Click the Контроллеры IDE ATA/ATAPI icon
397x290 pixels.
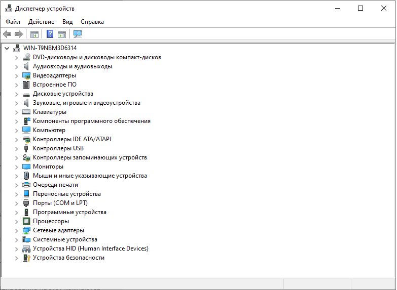(26, 139)
